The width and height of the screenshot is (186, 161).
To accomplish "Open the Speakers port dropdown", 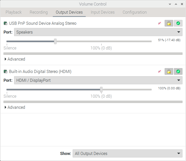I will point(98,32).
